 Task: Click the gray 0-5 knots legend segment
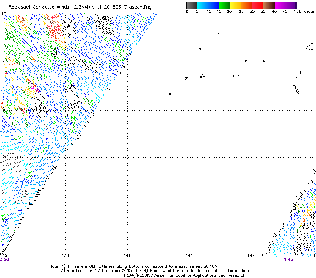coord(191,5)
